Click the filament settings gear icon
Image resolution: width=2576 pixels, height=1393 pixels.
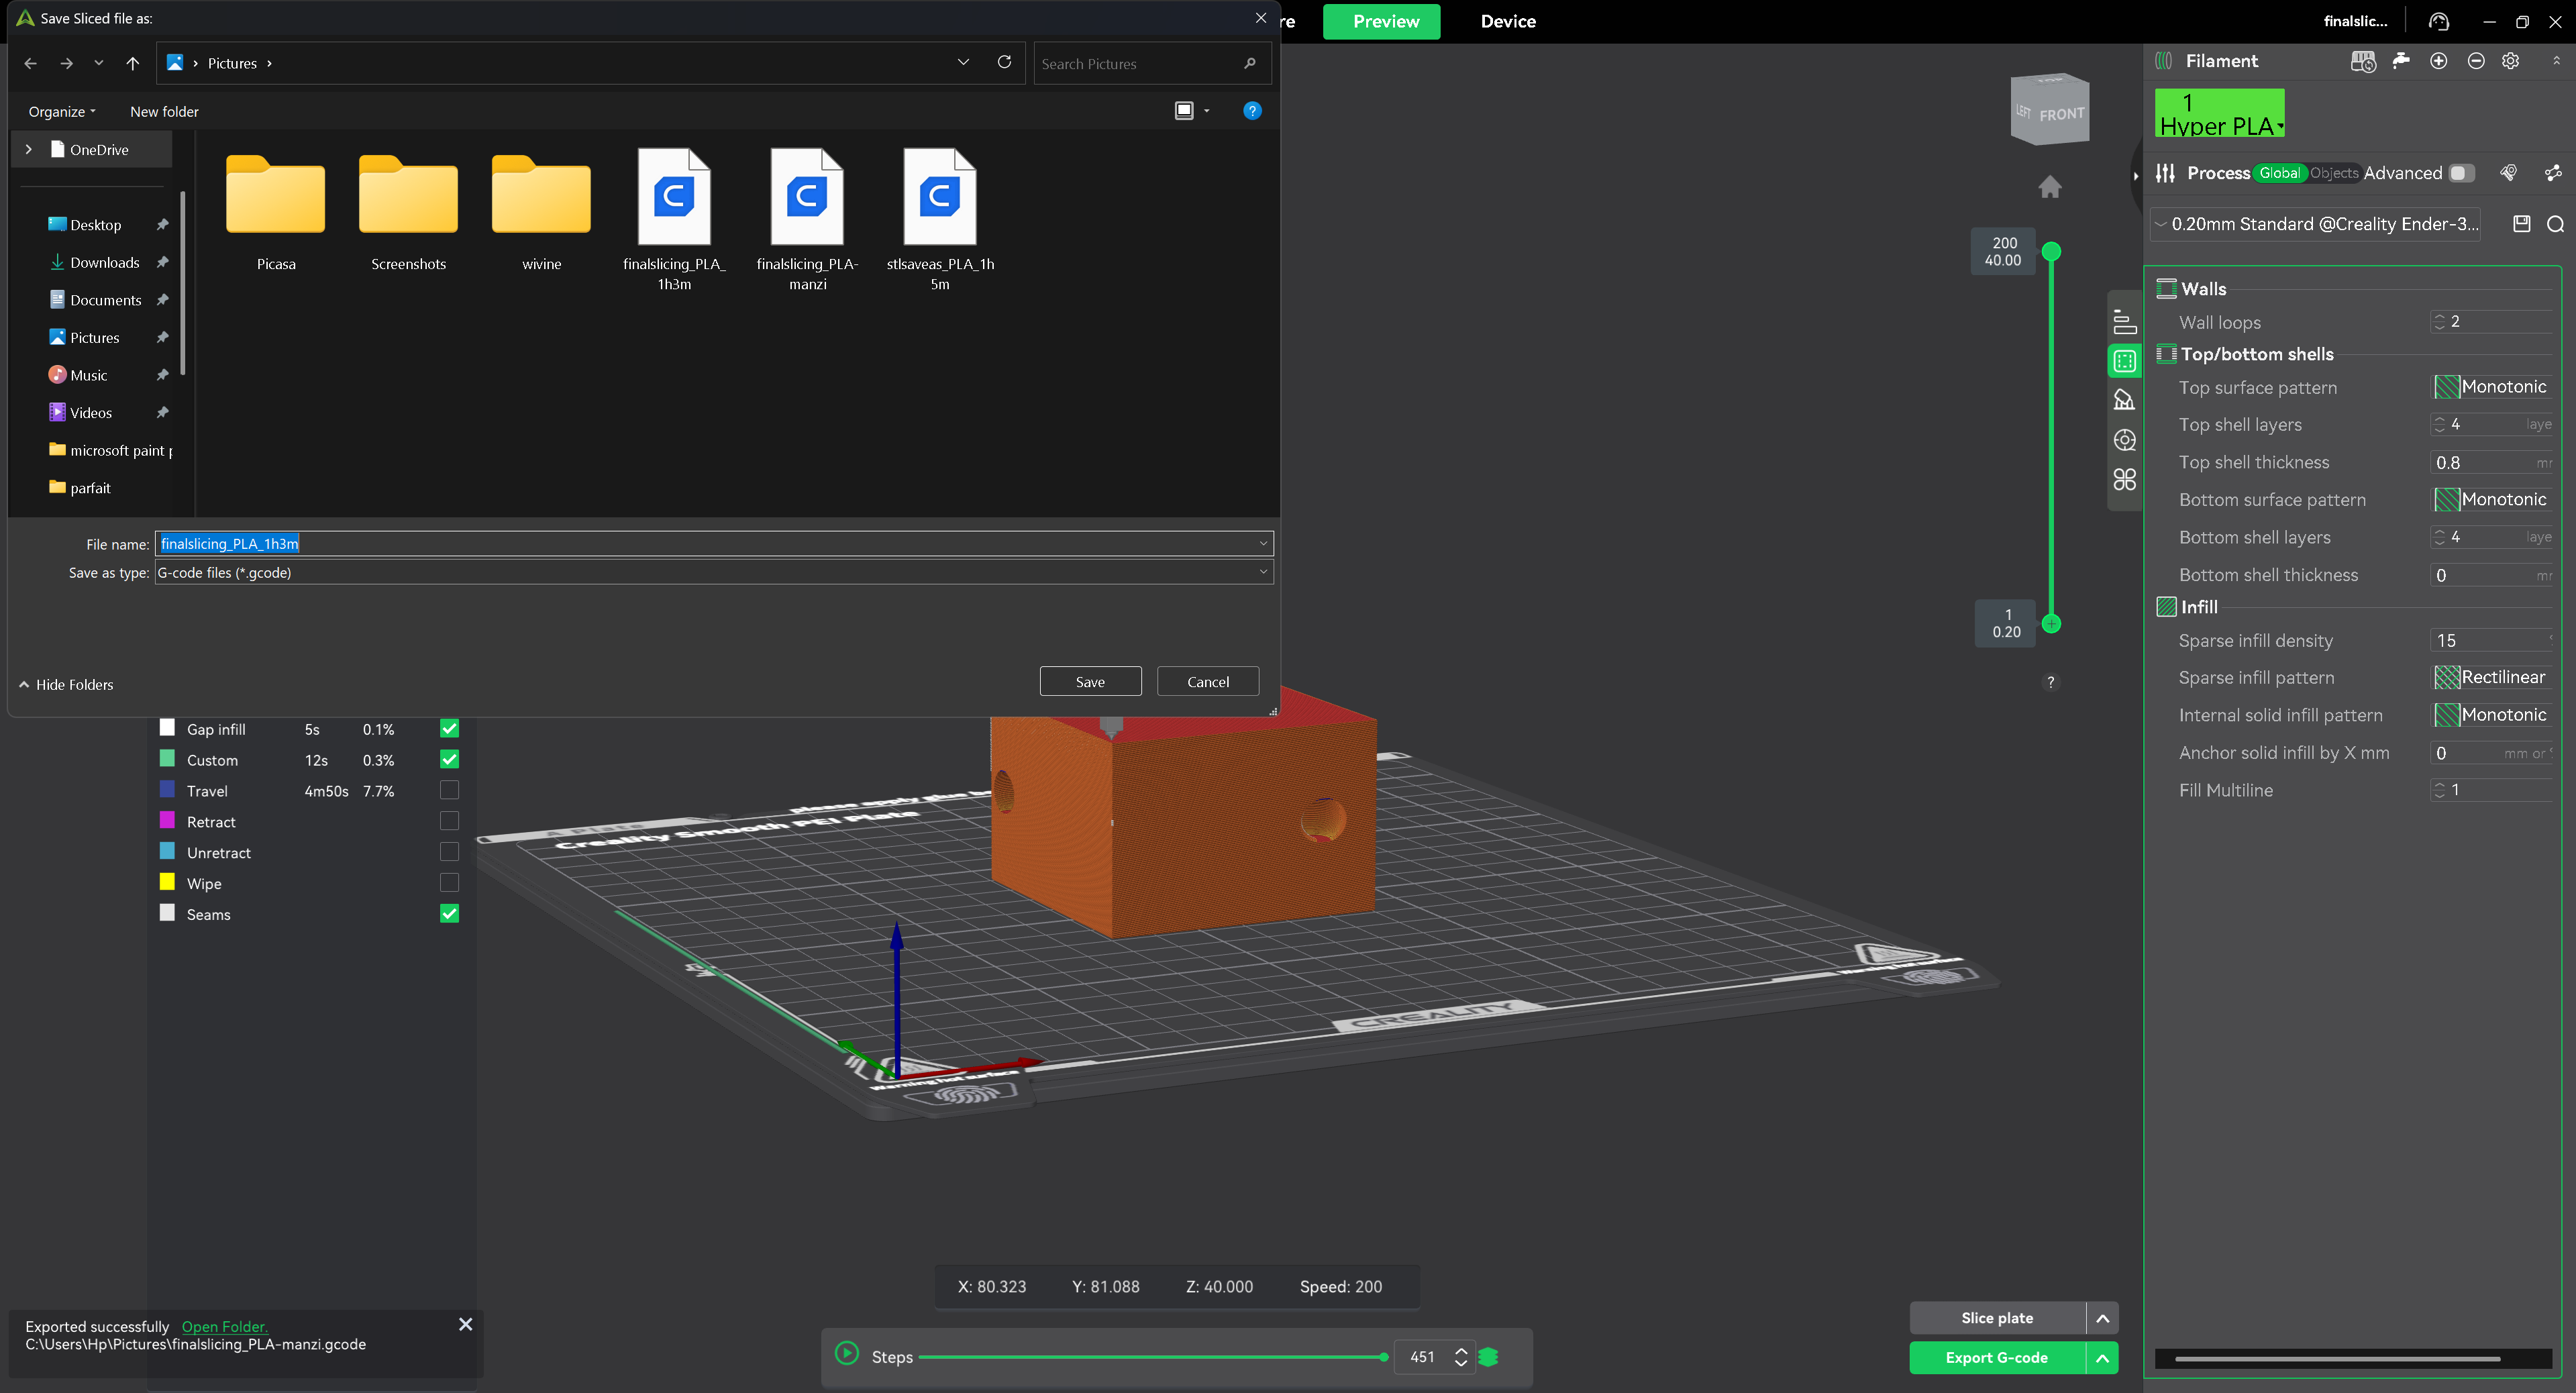pos(2510,61)
